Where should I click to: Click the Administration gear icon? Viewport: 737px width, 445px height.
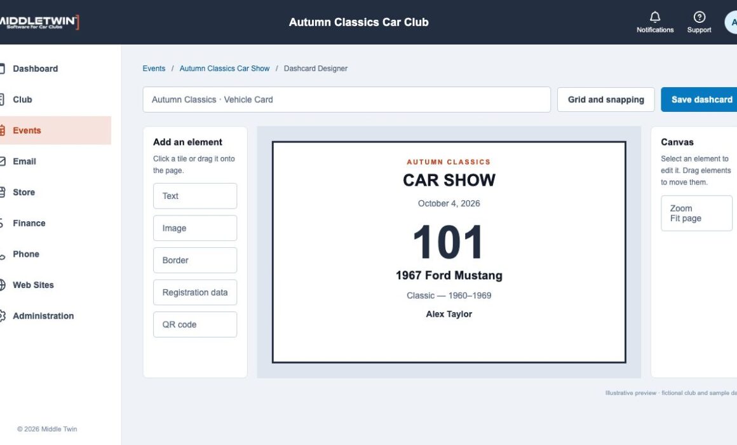pos(2,316)
